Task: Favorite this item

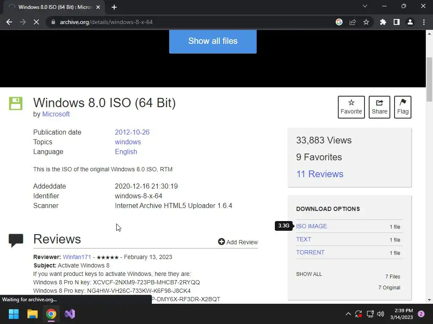Action: (351, 107)
